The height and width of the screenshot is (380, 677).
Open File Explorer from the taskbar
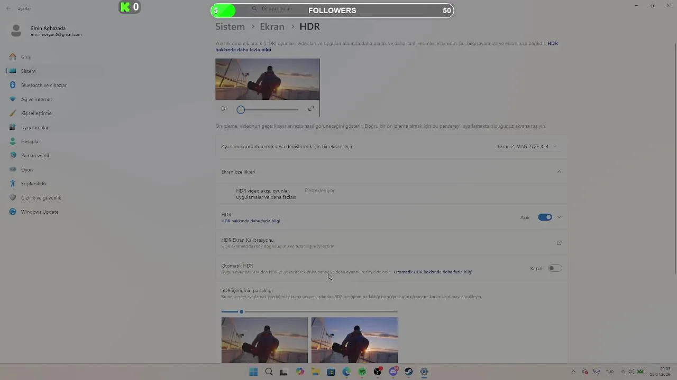[315, 372]
